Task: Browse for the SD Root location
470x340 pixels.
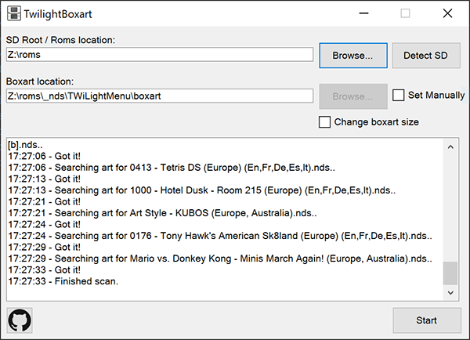Action: 353,56
